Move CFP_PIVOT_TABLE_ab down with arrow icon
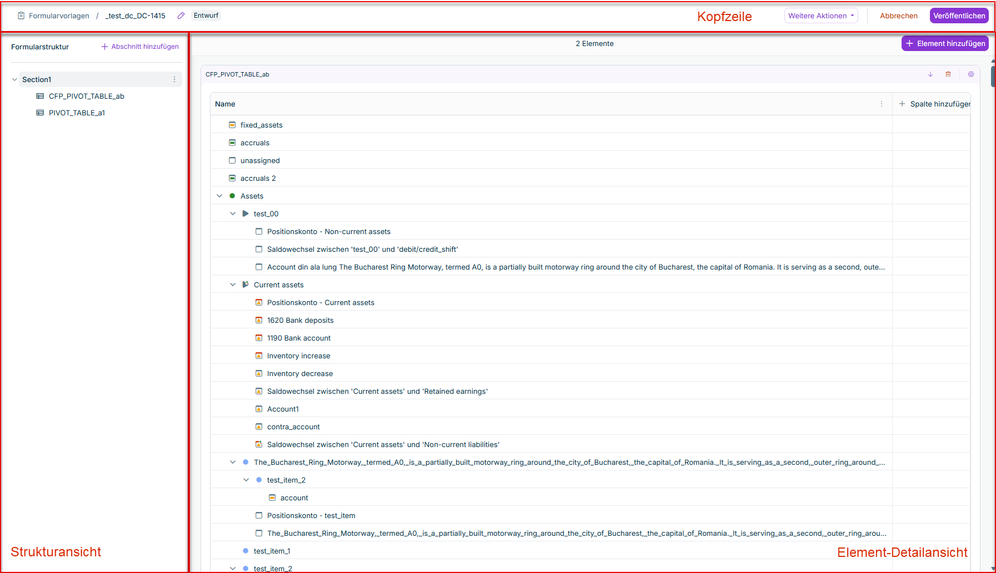The height and width of the screenshot is (573, 996). [x=930, y=74]
